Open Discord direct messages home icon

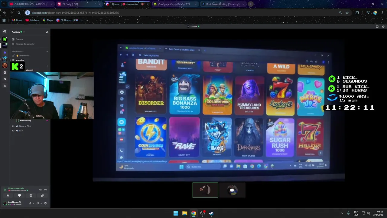tap(5, 31)
